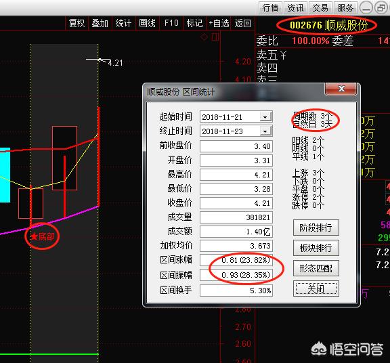Click the 形态匹配 button

pyautogui.click(x=316, y=268)
